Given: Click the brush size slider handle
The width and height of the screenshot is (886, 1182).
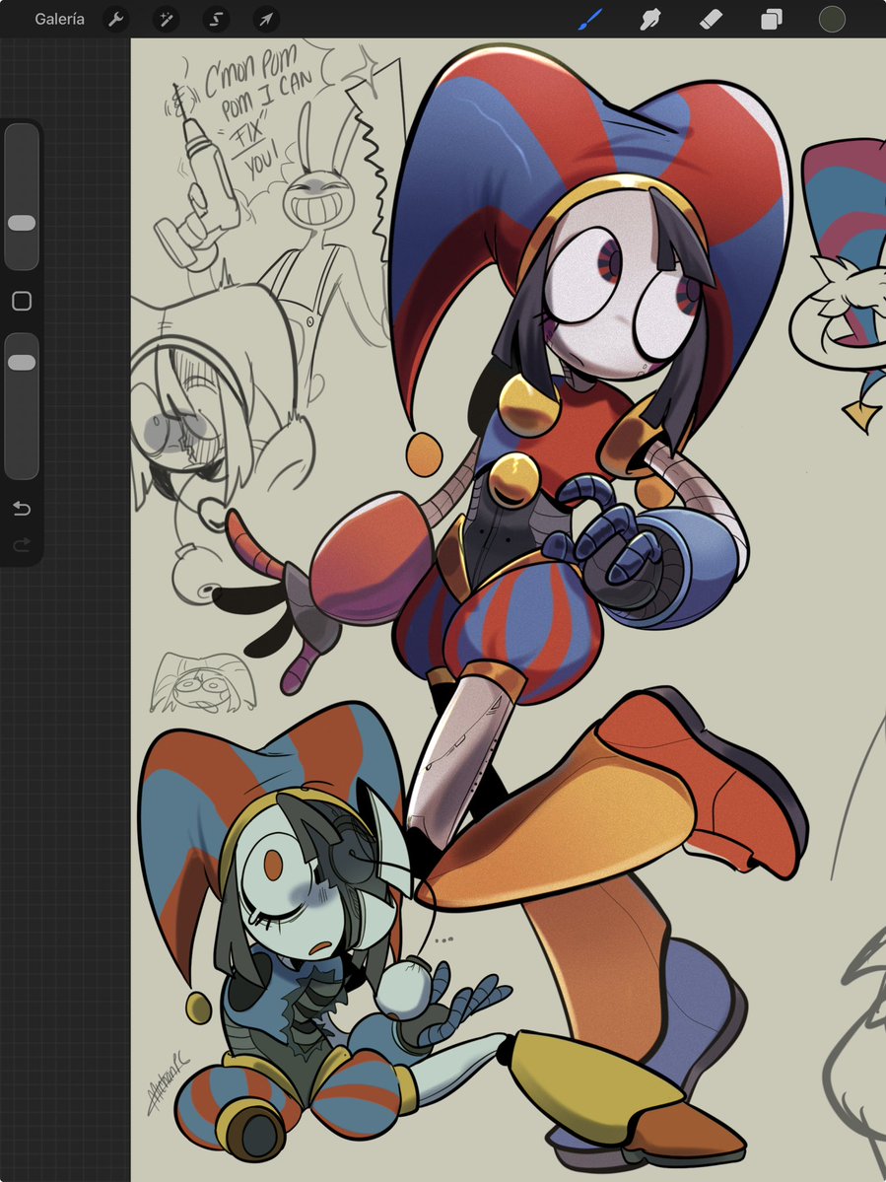Looking at the screenshot, I should tap(22, 223).
